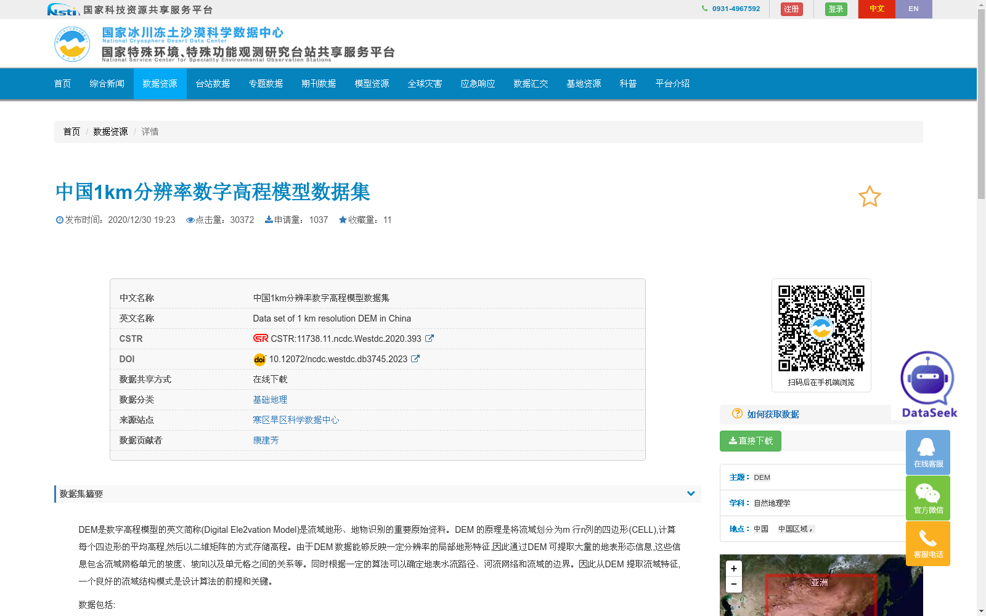Click the 中国区域 location tag
The height and width of the screenshot is (616, 986).
pos(796,529)
